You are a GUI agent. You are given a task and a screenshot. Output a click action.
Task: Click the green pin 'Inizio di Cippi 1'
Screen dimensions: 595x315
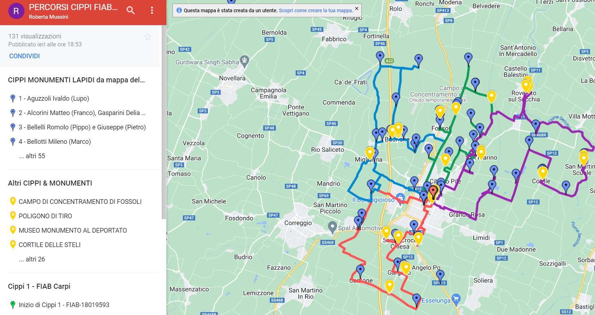click(x=13, y=305)
